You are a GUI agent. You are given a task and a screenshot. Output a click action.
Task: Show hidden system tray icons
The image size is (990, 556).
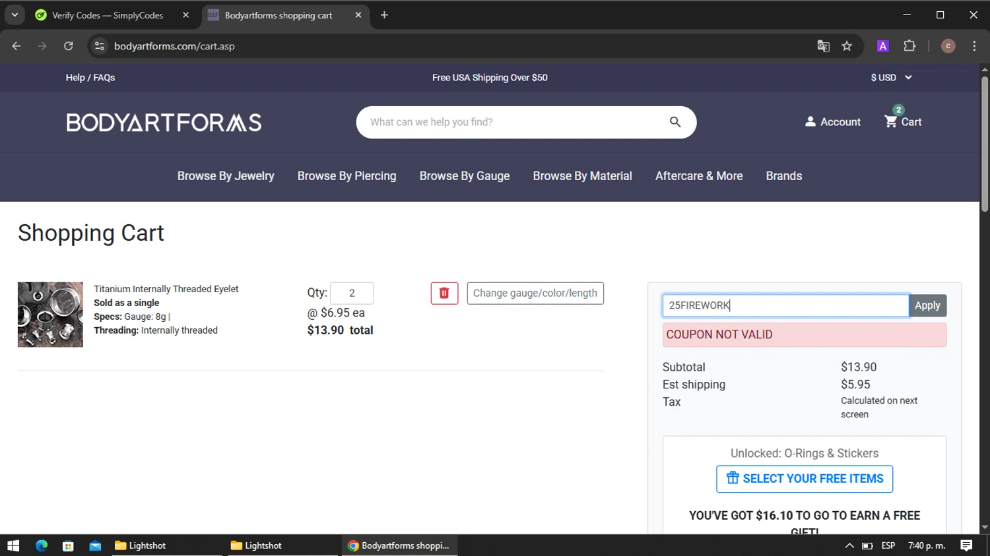click(849, 545)
